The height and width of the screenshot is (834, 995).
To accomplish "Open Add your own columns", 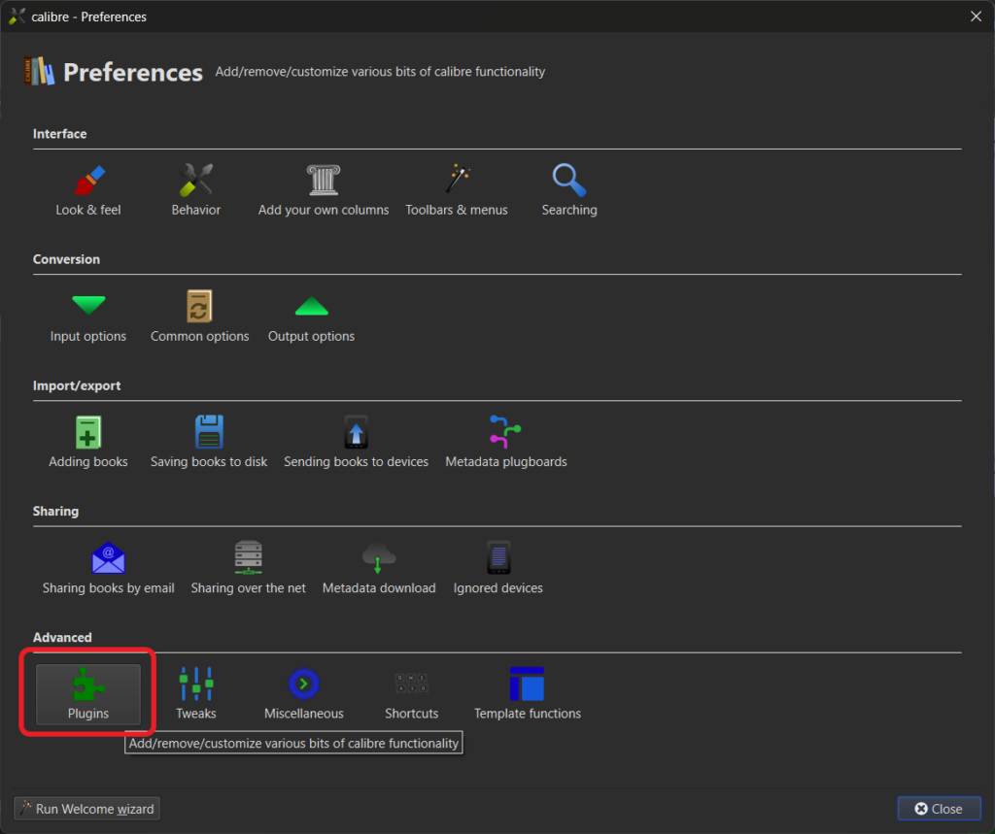I will [x=324, y=190].
